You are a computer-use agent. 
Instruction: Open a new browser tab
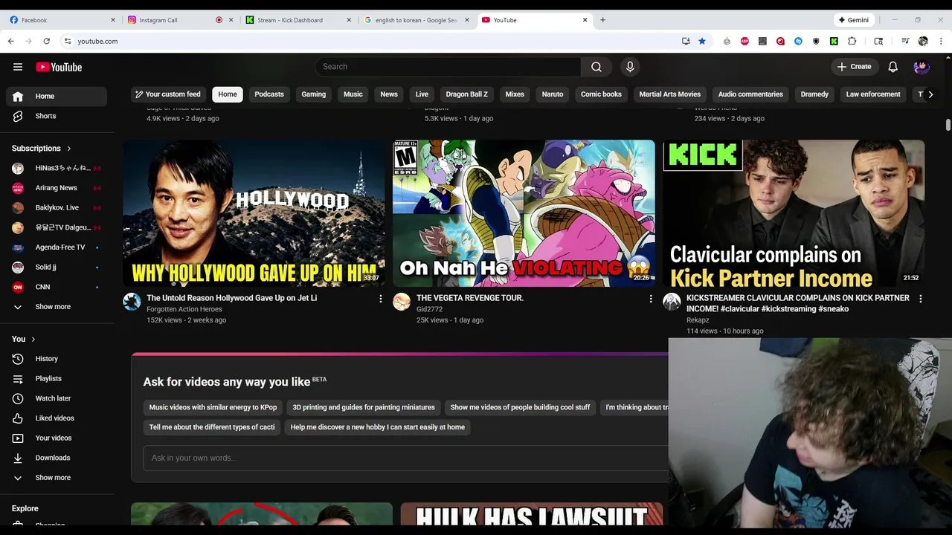[x=603, y=20]
